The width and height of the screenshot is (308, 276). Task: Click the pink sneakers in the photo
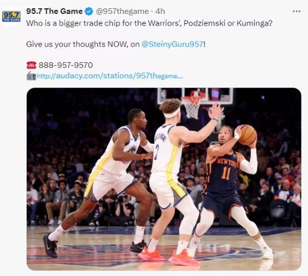click(x=169, y=257)
